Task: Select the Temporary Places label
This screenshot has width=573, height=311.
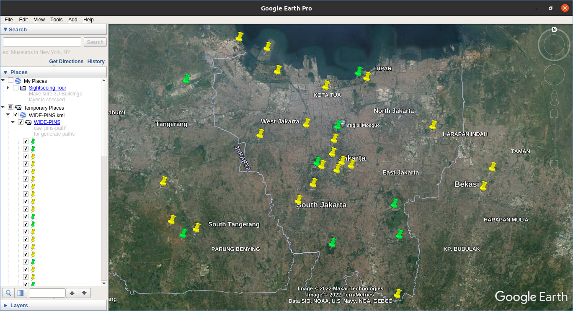Action: [44, 108]
